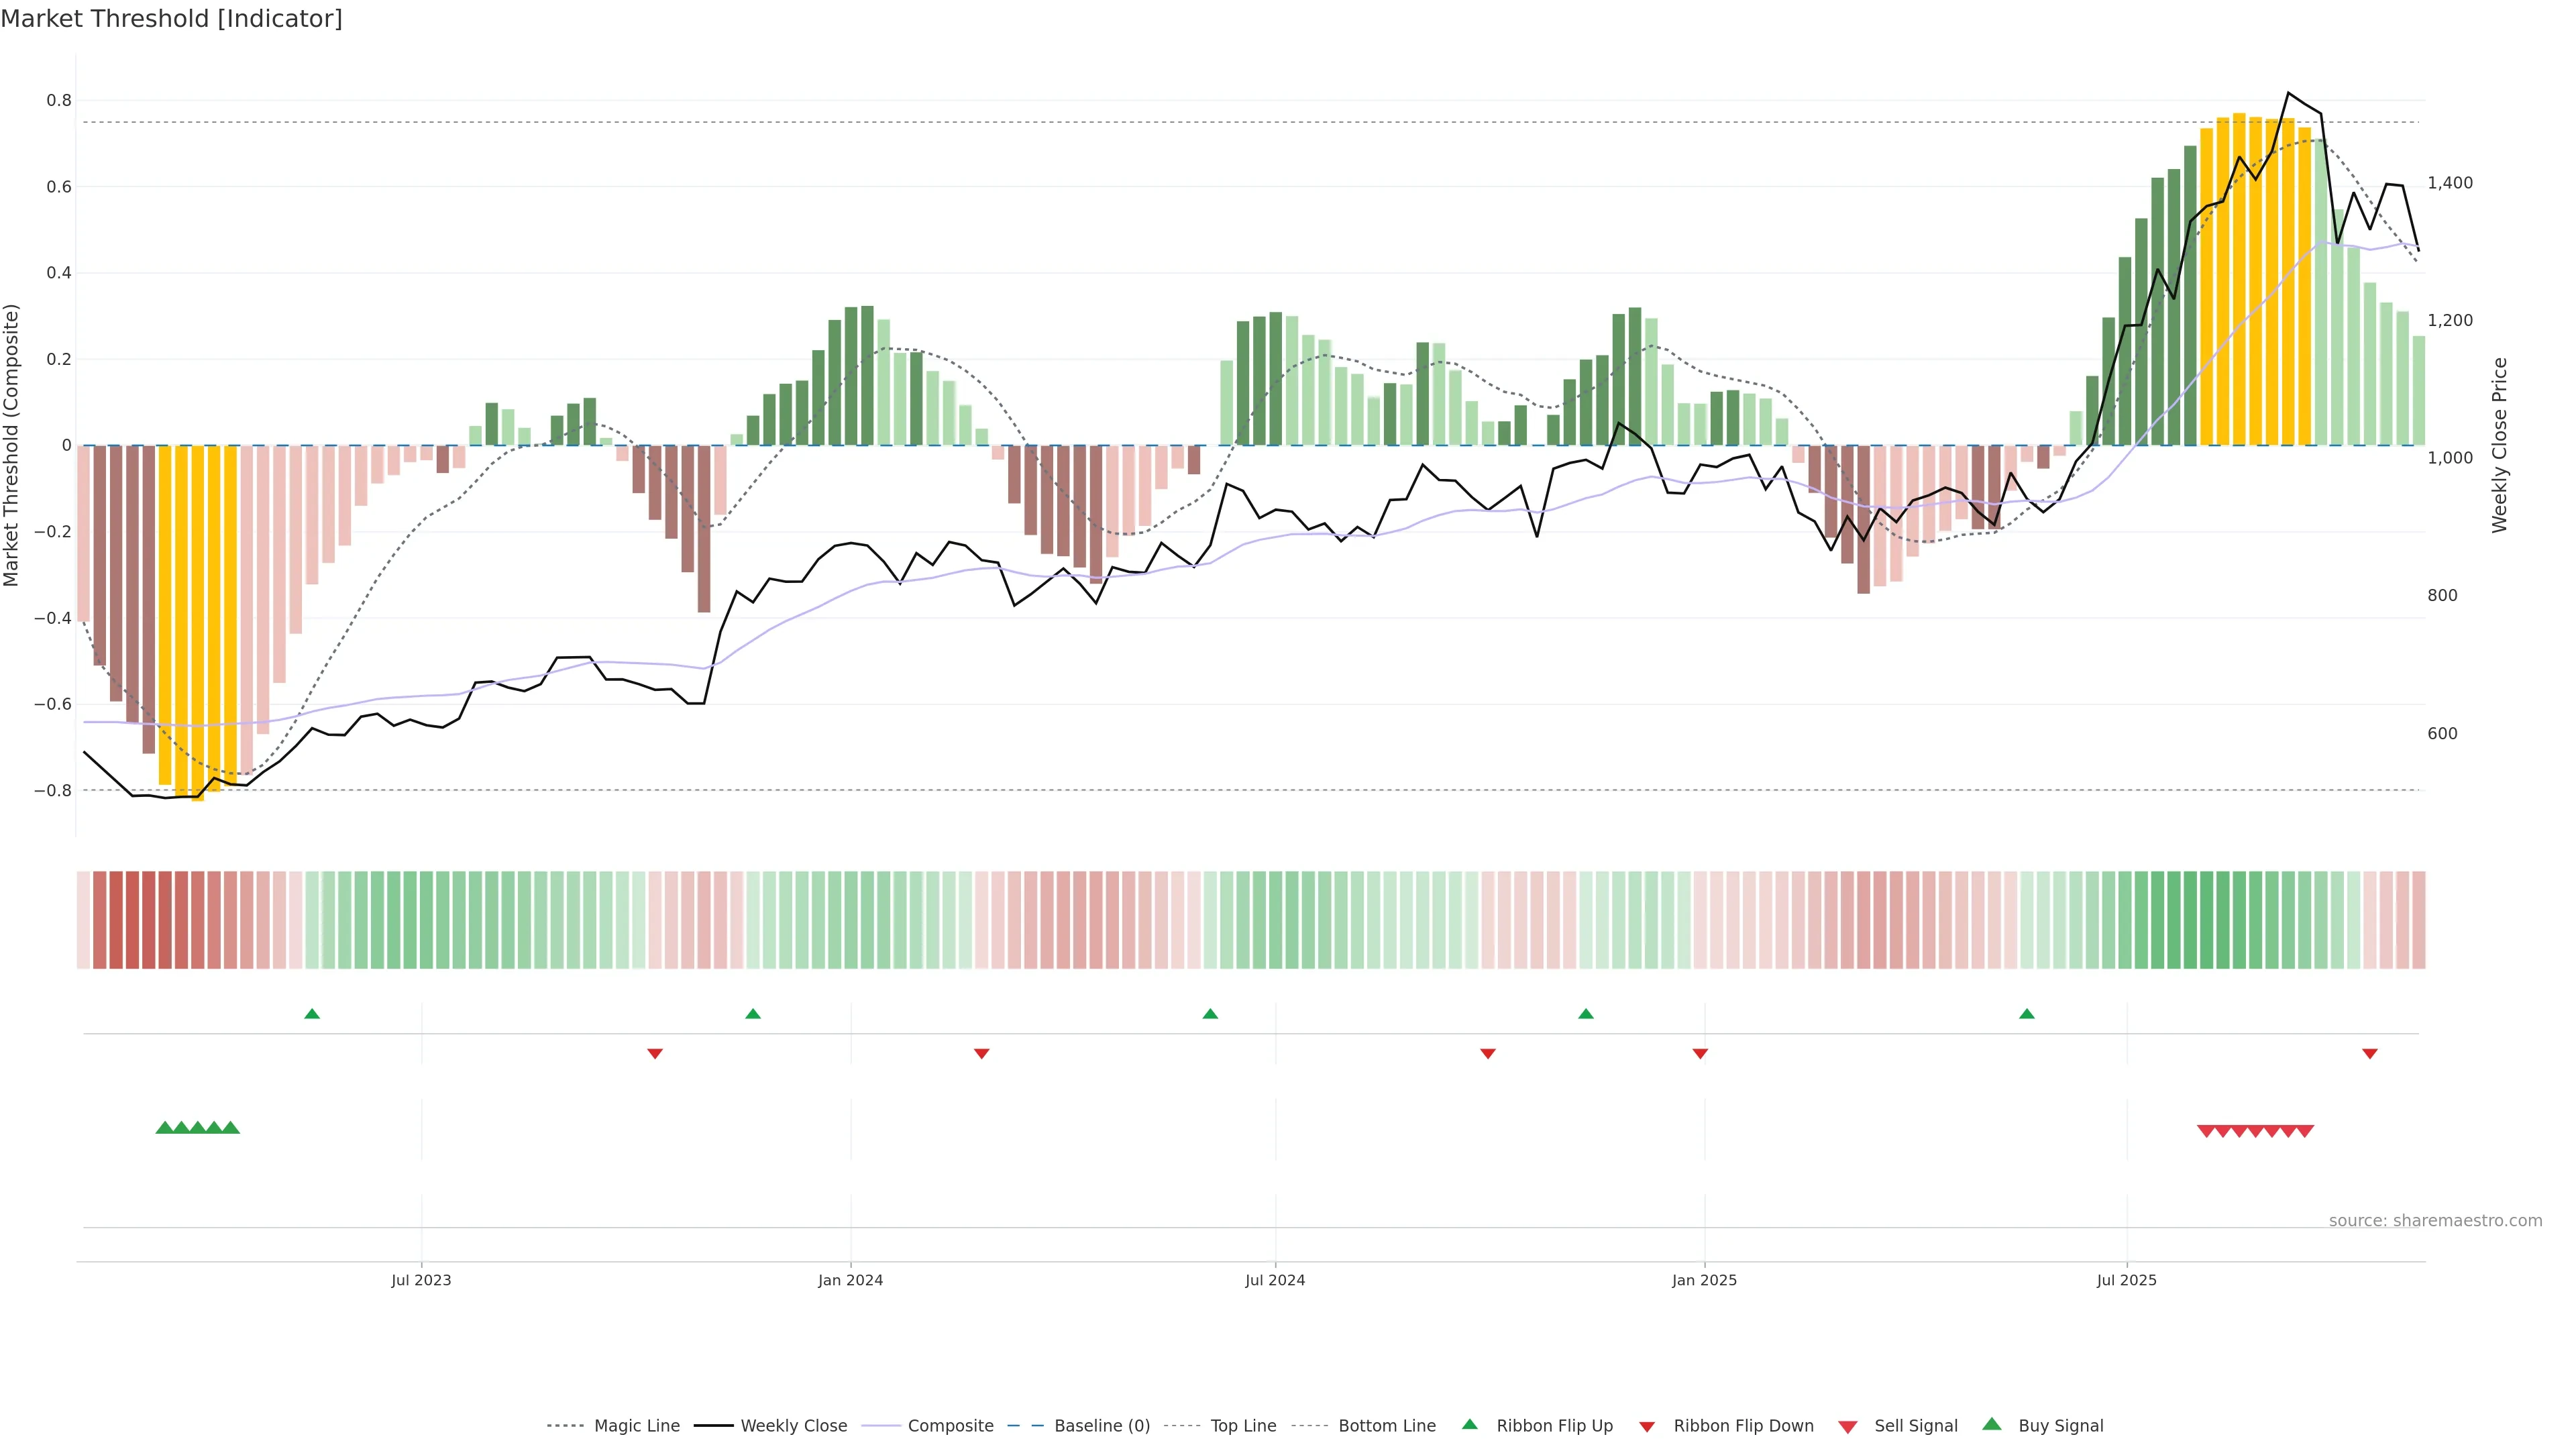
Task: Click the Sell Signal triangle icon in legend
Action: tap(1847, 1427)
